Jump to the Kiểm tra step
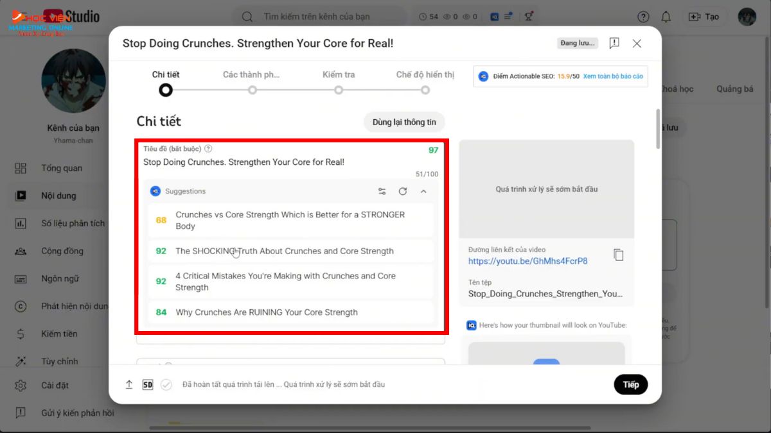The image size is (771, 433). coord(339,90)
